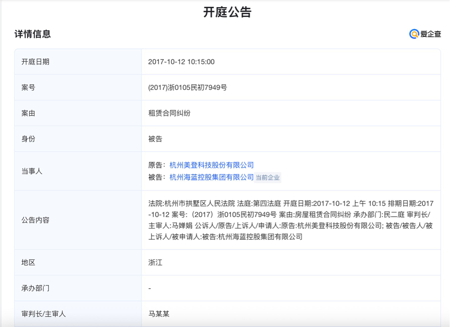Select the announcement paragraph starting 法院:杭州市拱墅区人民法院
Screen dimensions: 450x327
pyautogui.click(x=291, y=220)
